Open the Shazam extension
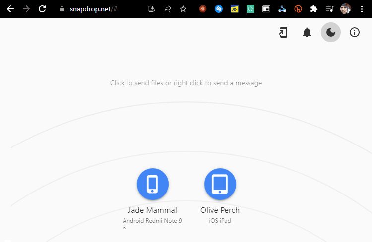Screen dimensions: 372x242 219,9
